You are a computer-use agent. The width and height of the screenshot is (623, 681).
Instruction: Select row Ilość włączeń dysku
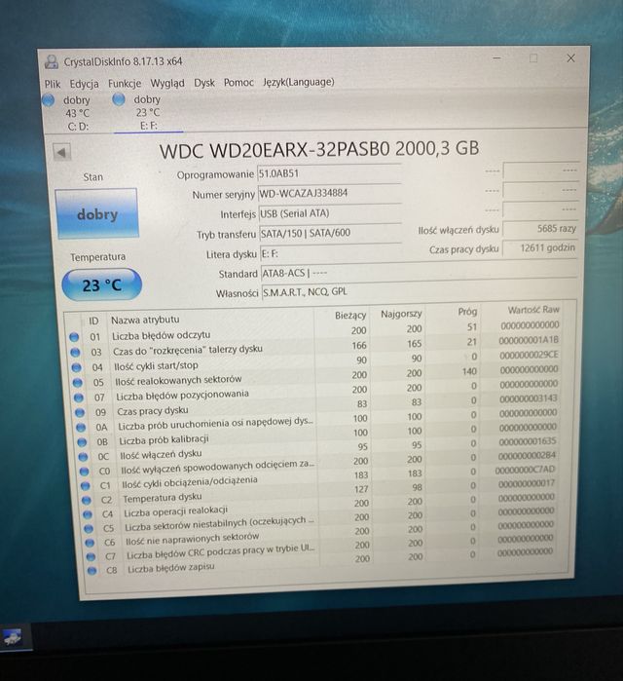tap(318, 449)
